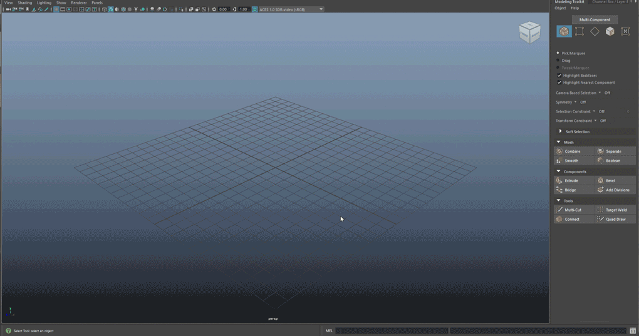Toggle Use All Lights bulb icon

click(x=136, y=9)
